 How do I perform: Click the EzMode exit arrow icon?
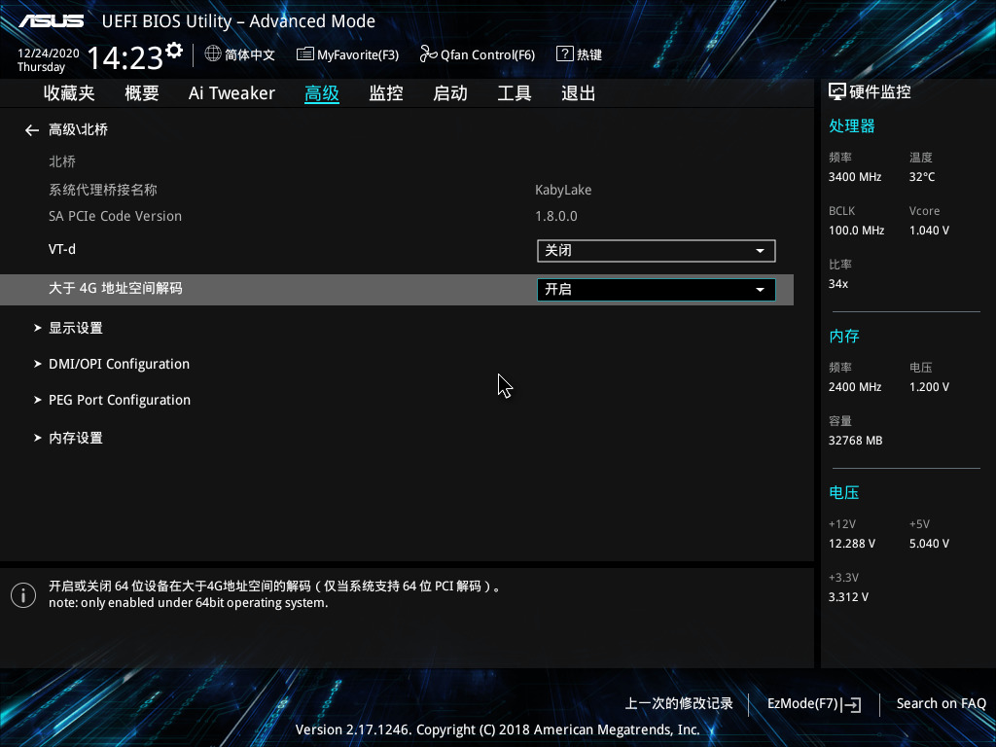pos(851,704)
